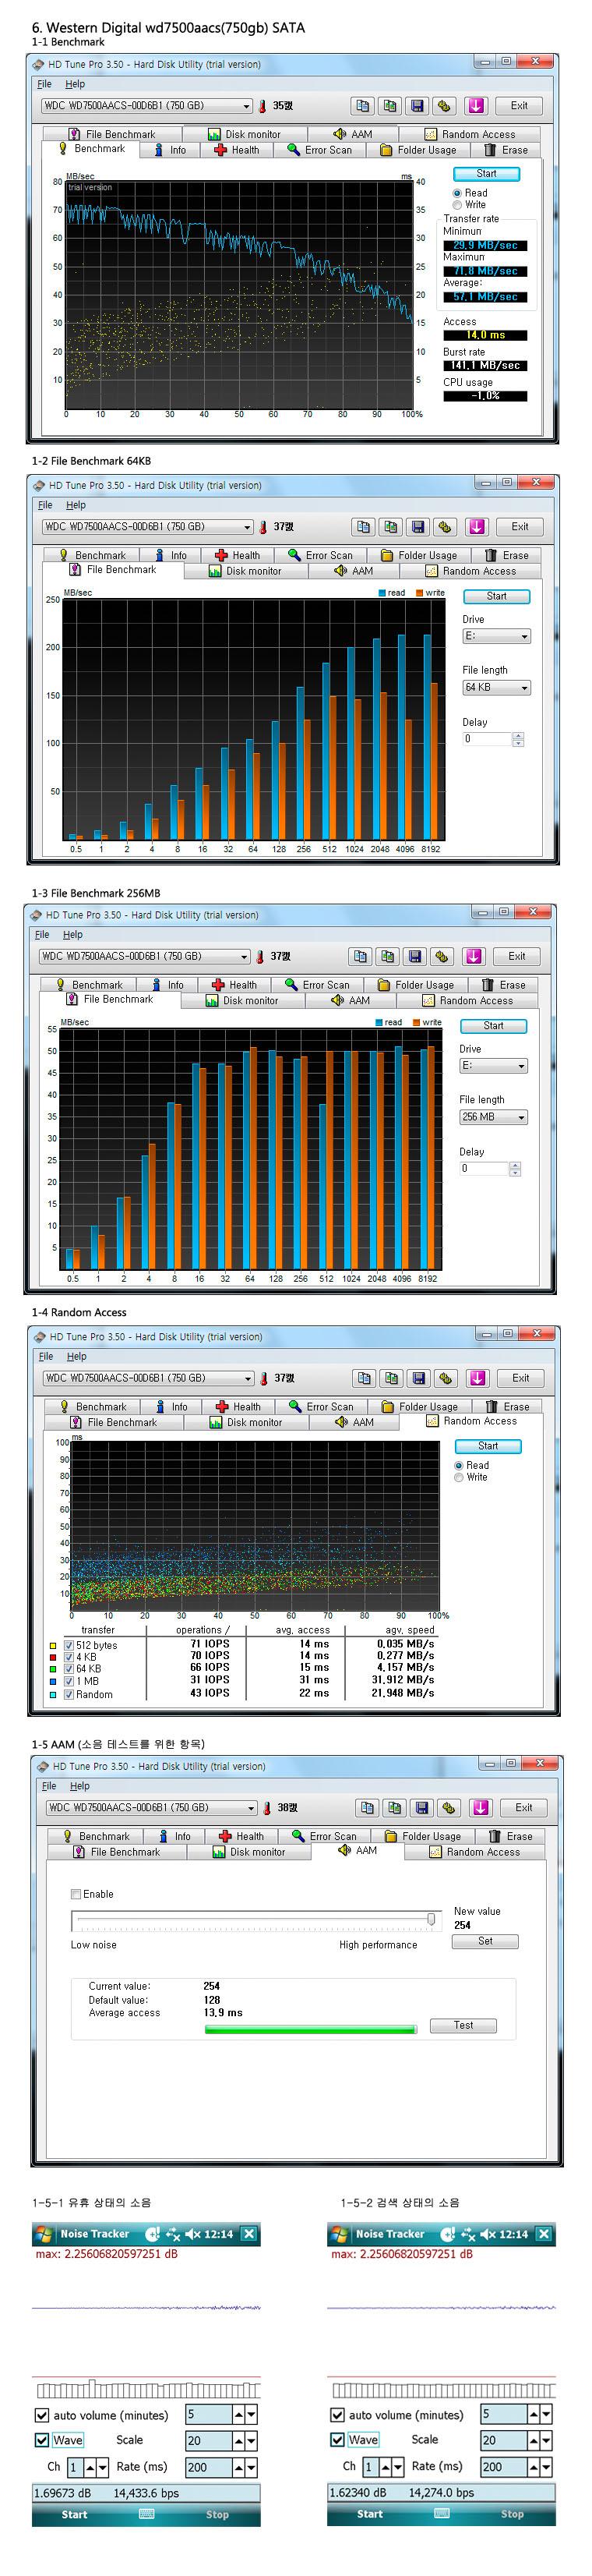Uncheck the 512 bytes checkbox
The height and width of the screenshot is (2576, 592).
69,1645
